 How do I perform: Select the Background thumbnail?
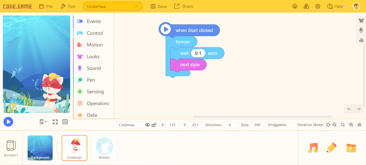[x=40, y=148]
